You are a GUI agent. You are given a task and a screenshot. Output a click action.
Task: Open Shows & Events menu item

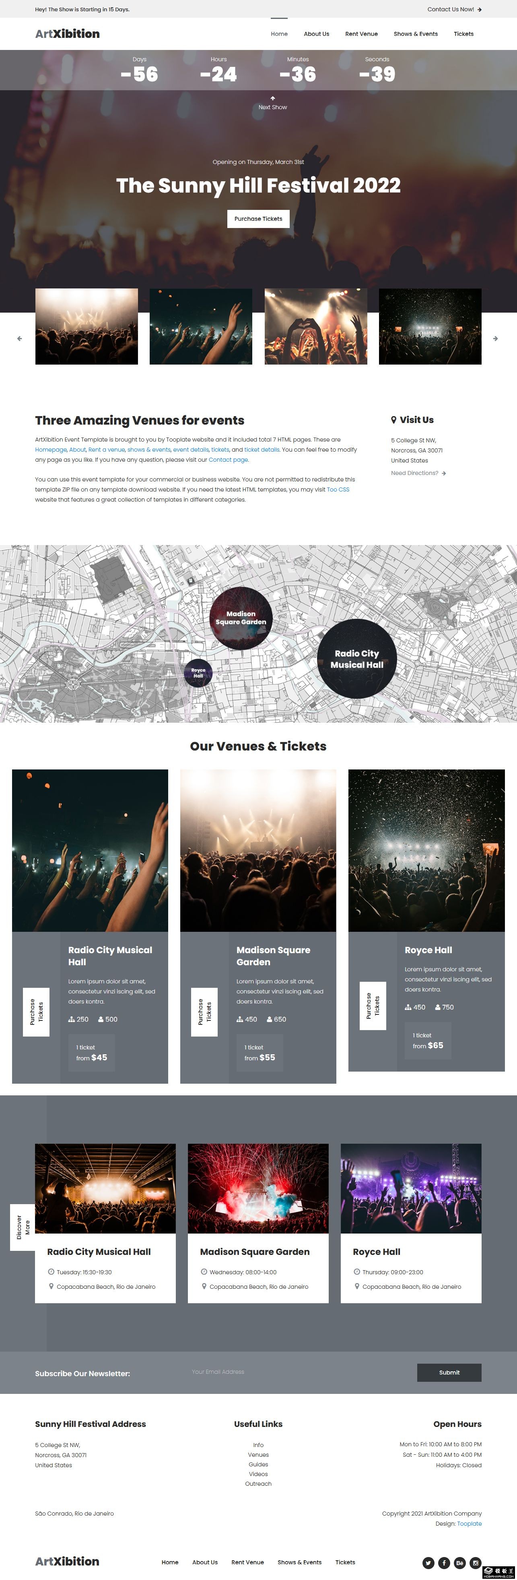[x=415, y=34]
